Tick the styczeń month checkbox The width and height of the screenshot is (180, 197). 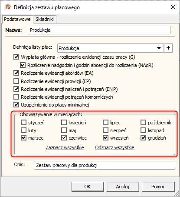coord(23,123)
